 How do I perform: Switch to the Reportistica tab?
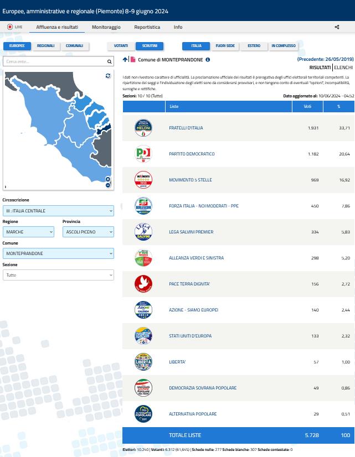pyautogui.click(x=147, y=27)
